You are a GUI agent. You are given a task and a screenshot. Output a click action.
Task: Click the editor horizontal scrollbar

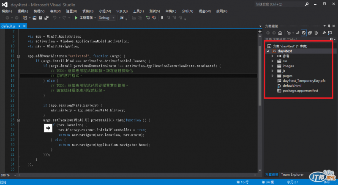pyautogui.click(x=137, y=175)
